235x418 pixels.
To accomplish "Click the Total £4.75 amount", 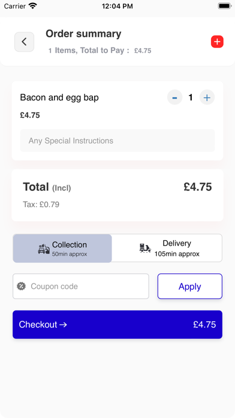I will pyautogui.click(x=198, y=187).
